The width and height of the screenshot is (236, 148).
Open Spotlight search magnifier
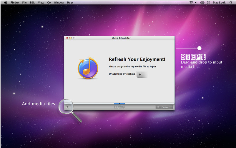231,2
